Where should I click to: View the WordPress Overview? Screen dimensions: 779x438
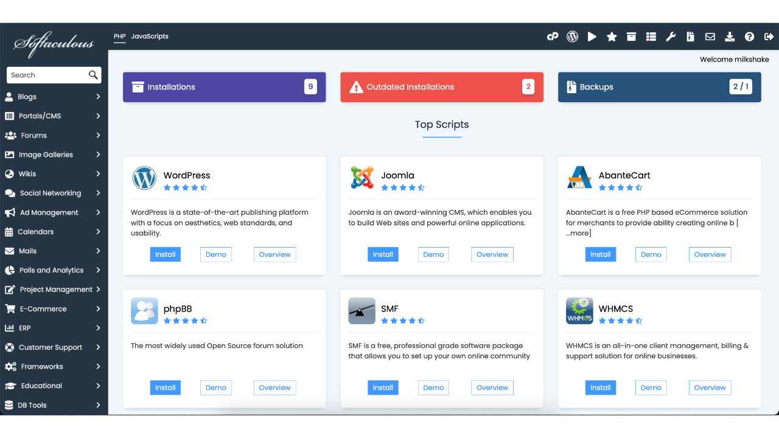[x=275, y=254]
